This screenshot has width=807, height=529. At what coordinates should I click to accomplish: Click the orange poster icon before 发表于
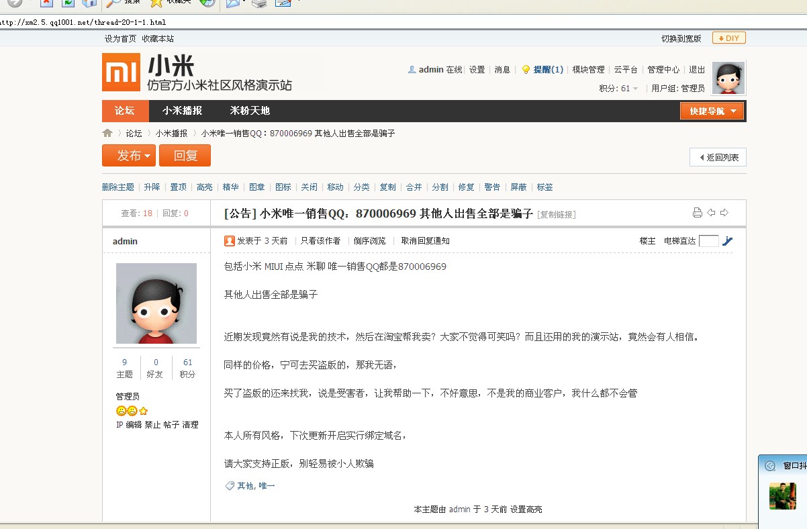tap(230, 240)
